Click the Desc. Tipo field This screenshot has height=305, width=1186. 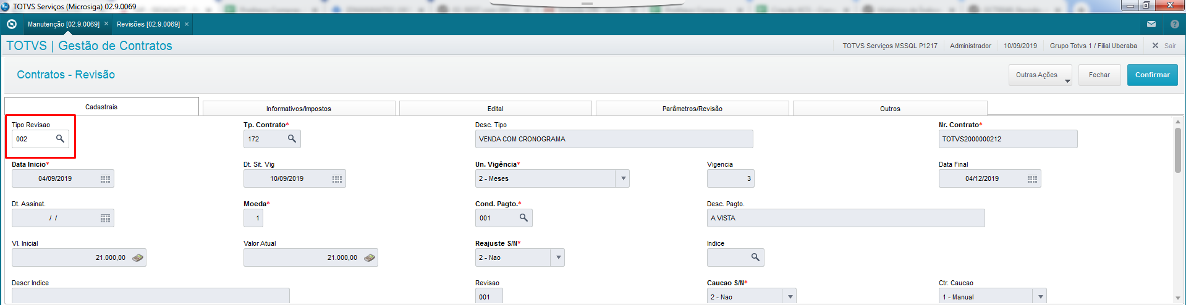coord(614,139)
